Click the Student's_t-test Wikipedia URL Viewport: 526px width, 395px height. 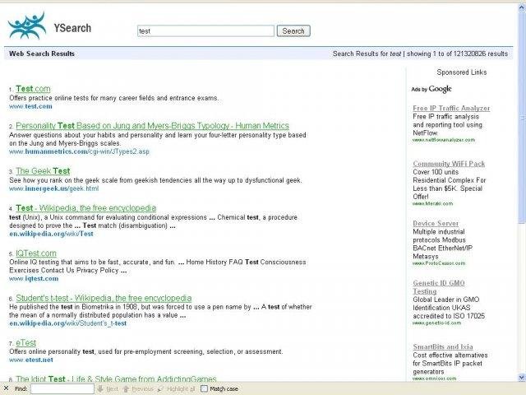click(68, 323)
